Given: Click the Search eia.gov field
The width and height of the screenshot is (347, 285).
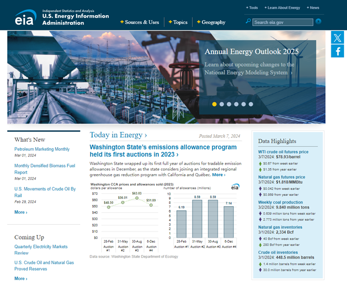Looking at the screenshot, I should pyautogui.click(x=282, y=22).
